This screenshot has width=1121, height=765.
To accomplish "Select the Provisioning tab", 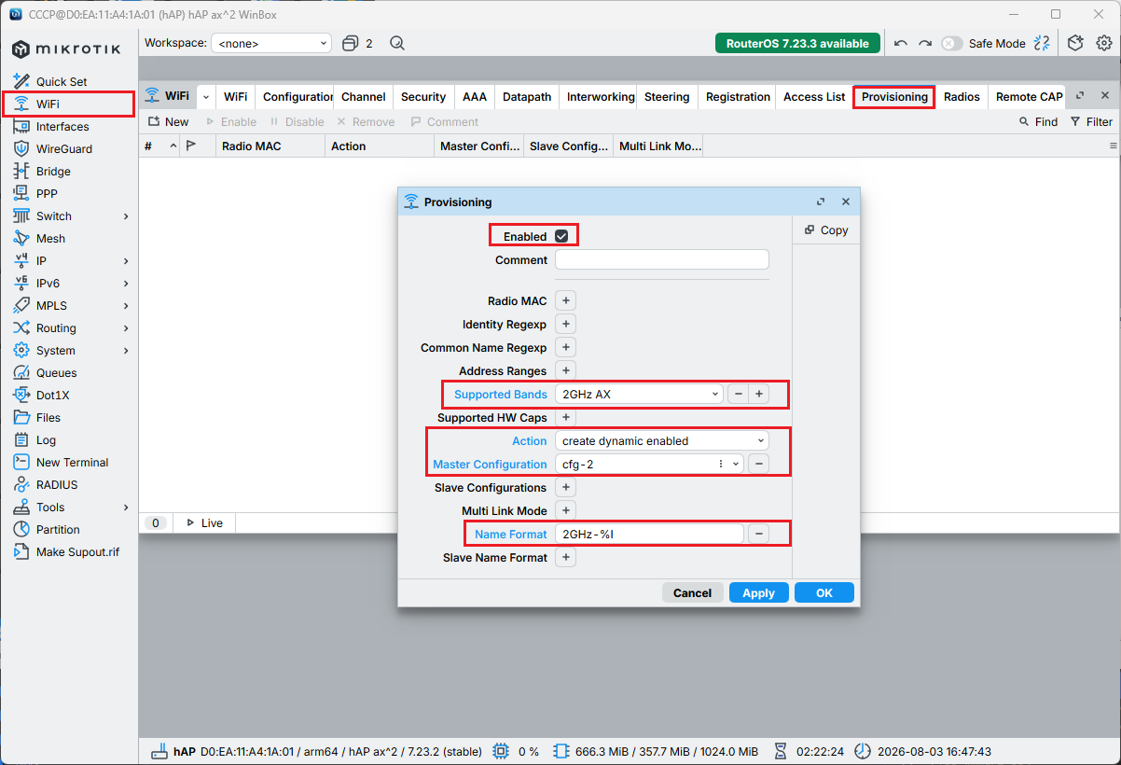I will coord(894,97).
